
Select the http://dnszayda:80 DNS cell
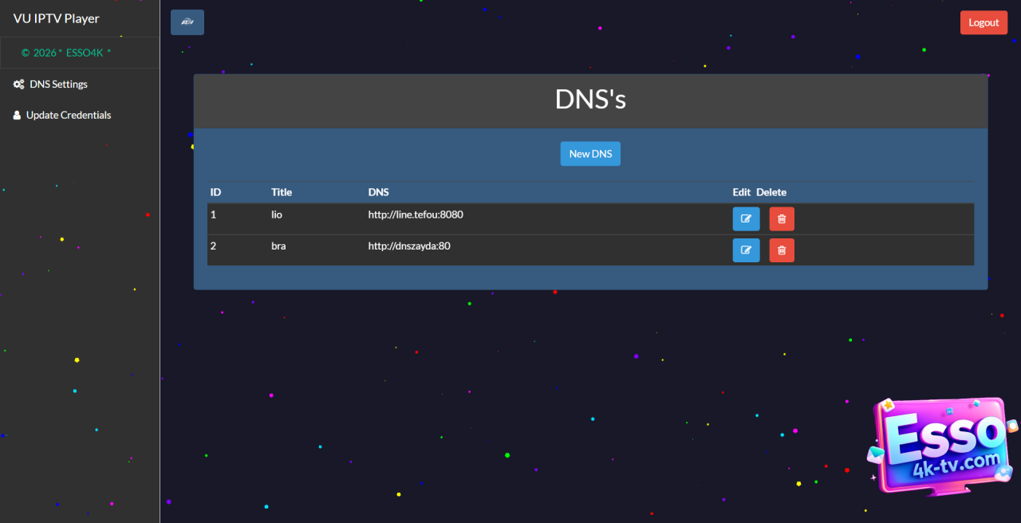[409, 246]
